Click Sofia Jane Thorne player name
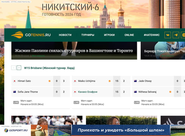This screenshot has height=136, width=185. [28, 92]
